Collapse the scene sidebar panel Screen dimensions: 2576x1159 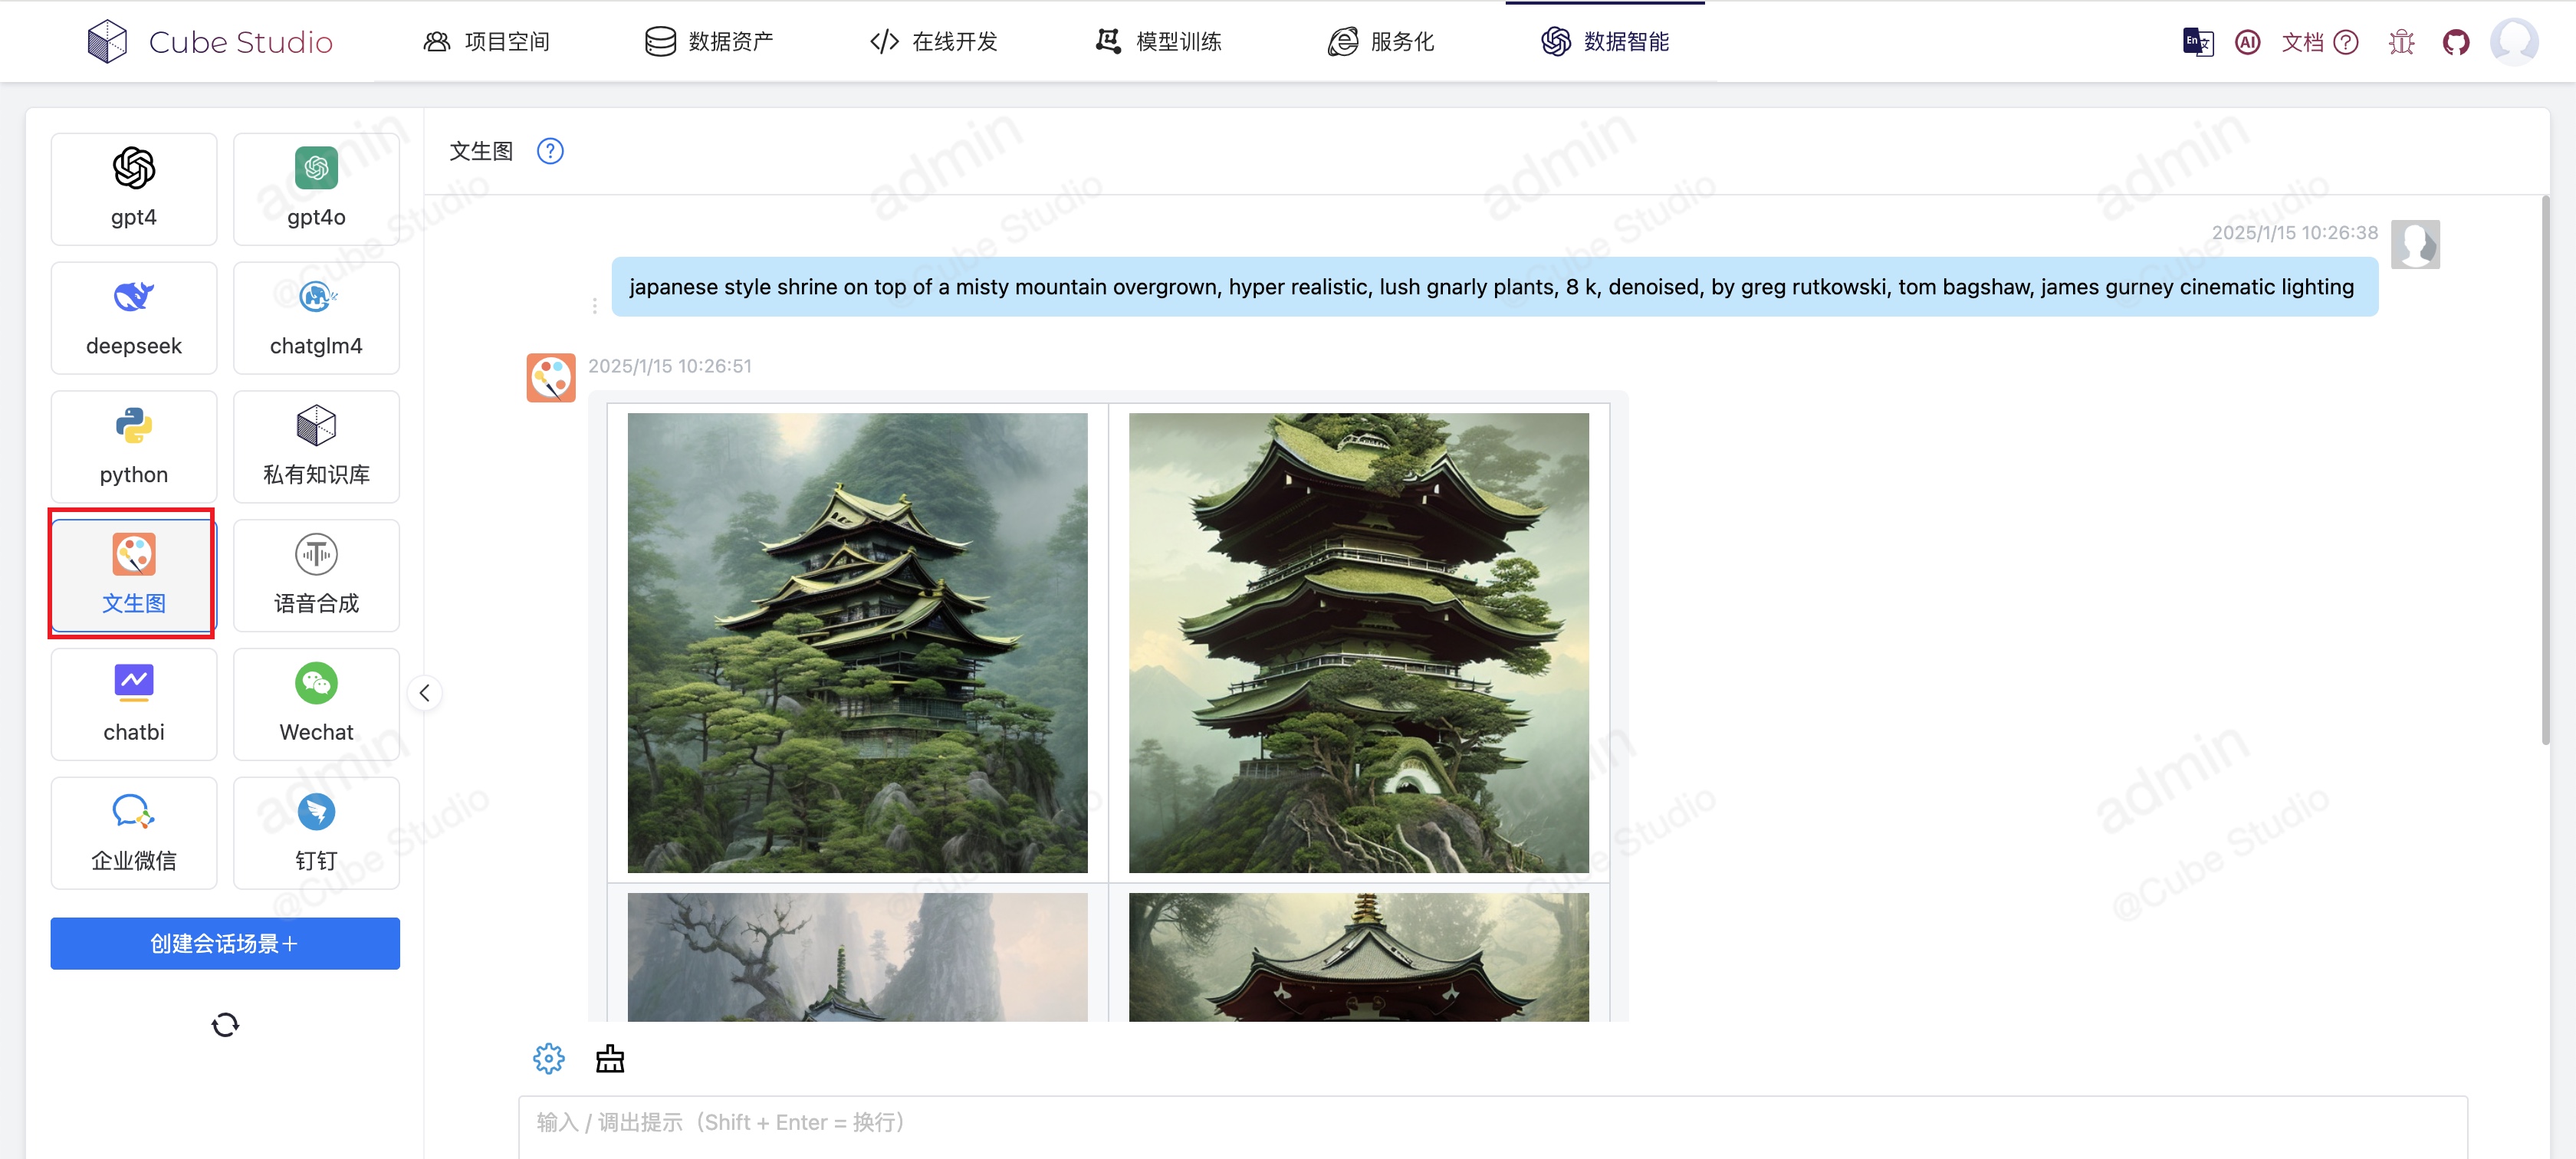point(424,693)
